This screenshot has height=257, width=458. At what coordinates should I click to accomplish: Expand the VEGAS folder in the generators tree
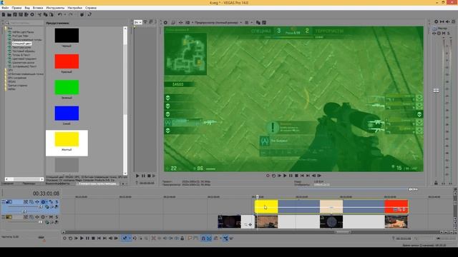coord(11,81)
